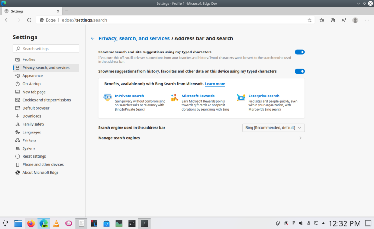Add this page to favorites star icon
The height and width of the screenshot is (229, 374).
point(309,20)
